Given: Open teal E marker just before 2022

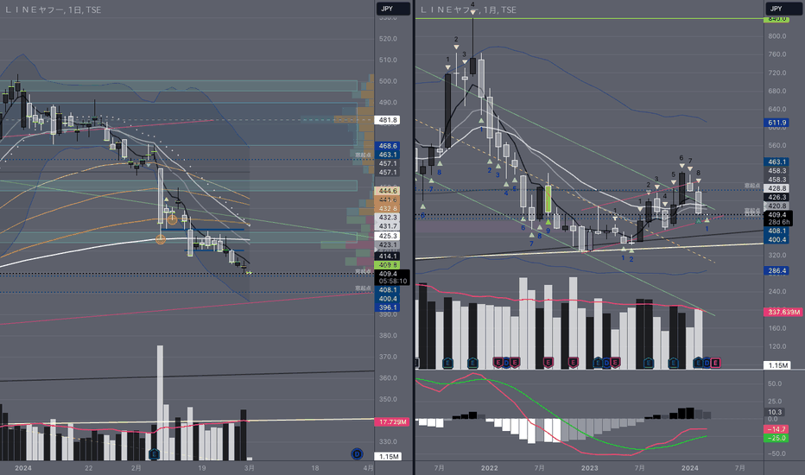Looking at the screenshot, I should [x=472, y=363].
